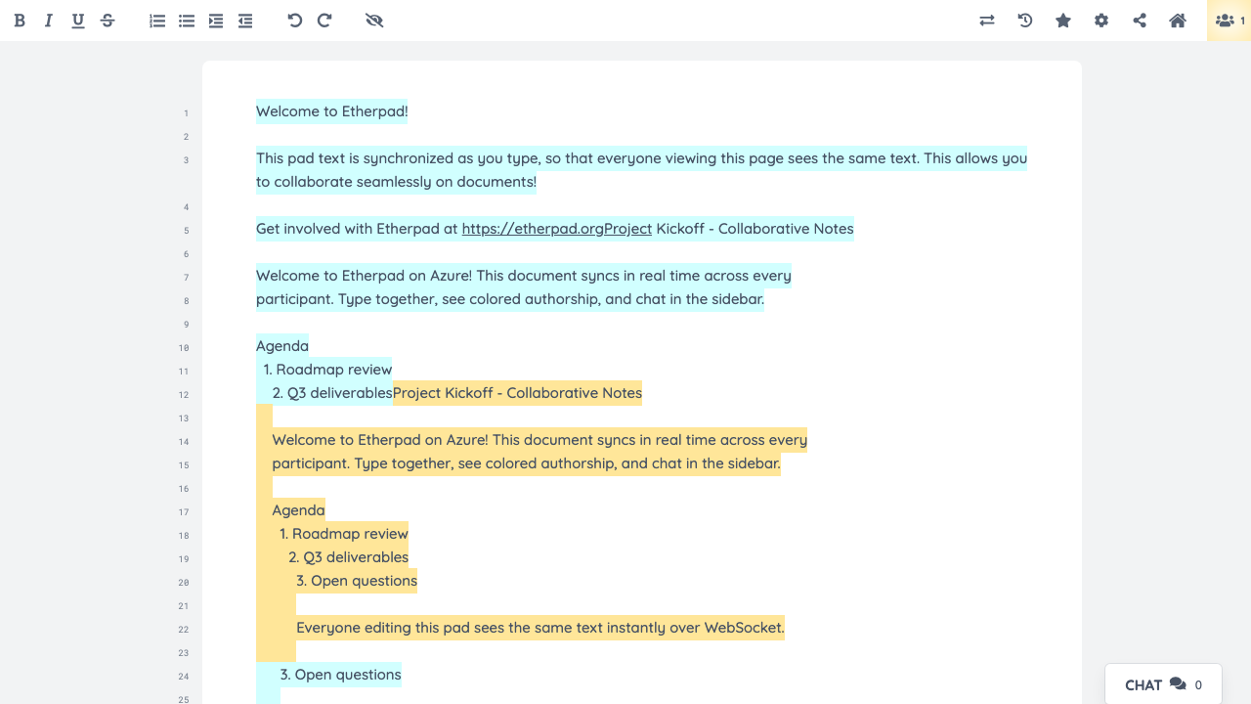The height and width of the screenshot is (704, 1251).
Task: Click the line number 12
Action: pyautogui.click(x=184, y=395)
